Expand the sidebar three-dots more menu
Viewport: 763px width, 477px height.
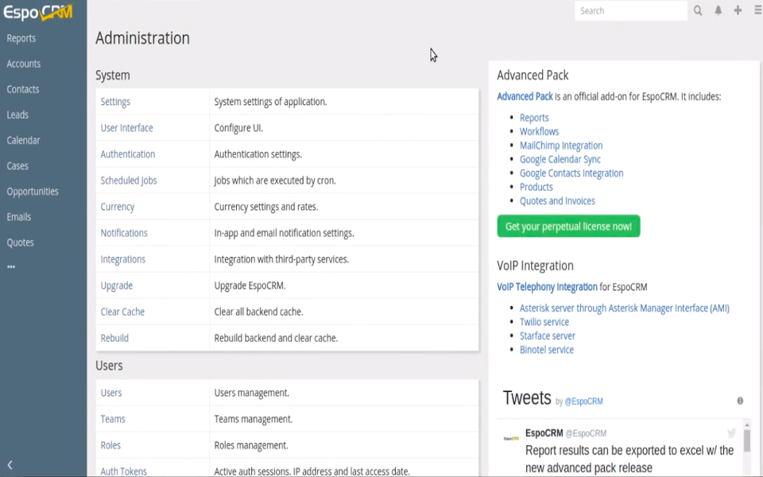[11, 267]
